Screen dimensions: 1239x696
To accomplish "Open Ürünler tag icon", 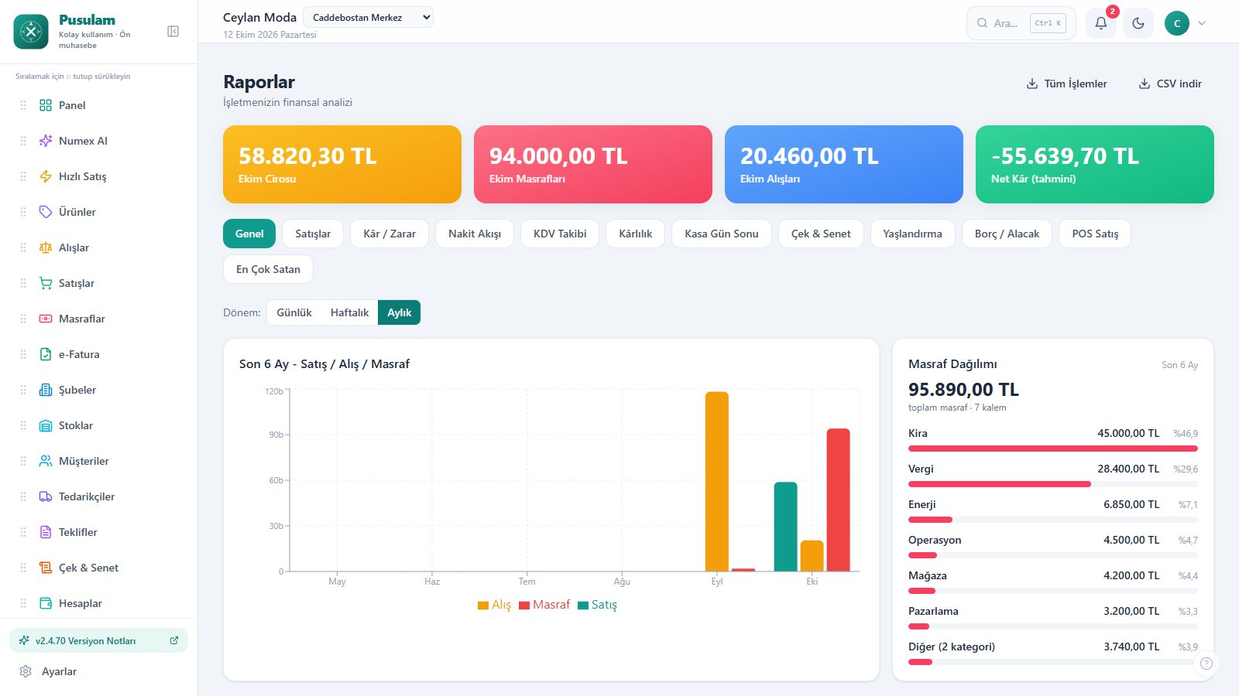I will pos(46,212).
